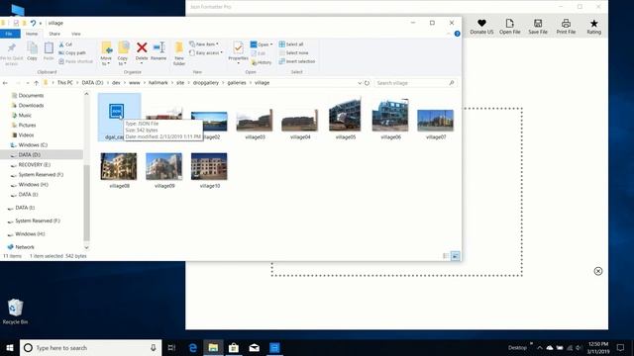Switch to the Share ribbon tab
The width and height of the screenshot is (634, 356).
(x=54, y=34)
